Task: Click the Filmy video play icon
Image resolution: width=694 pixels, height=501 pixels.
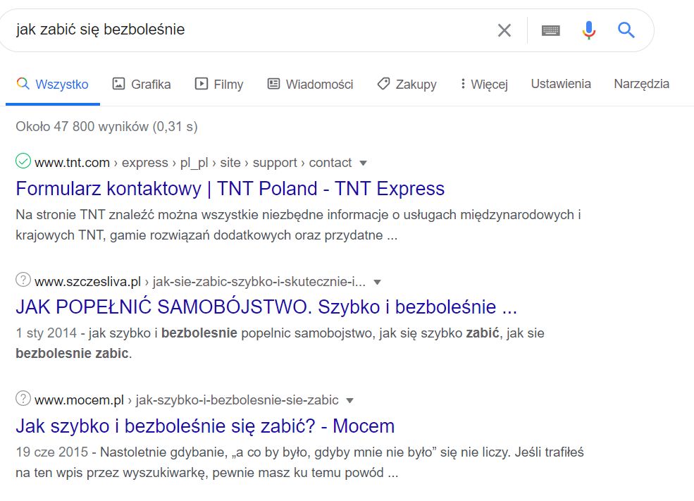Action: 201,83
